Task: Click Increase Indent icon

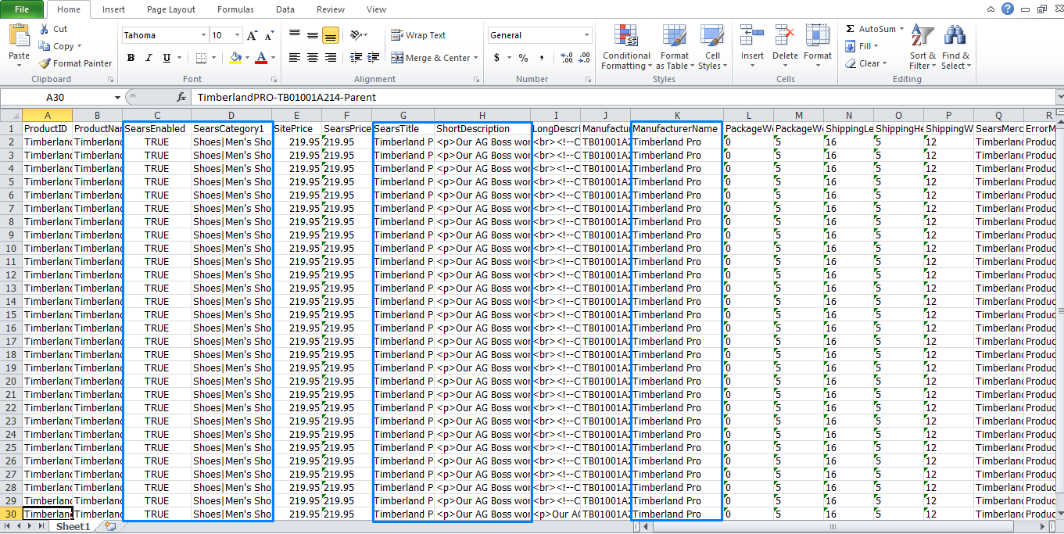Action: coord(374,58)
